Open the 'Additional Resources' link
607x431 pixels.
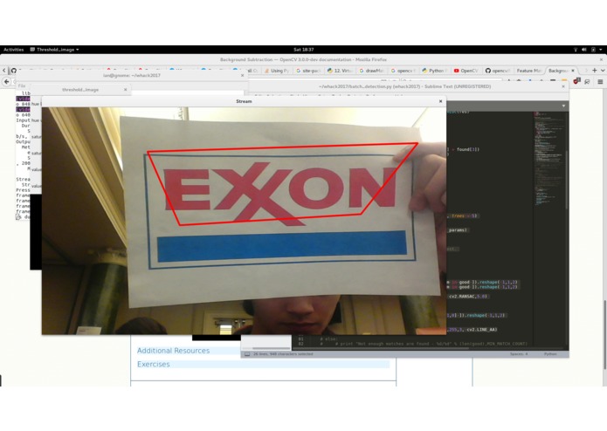point(173,351)
